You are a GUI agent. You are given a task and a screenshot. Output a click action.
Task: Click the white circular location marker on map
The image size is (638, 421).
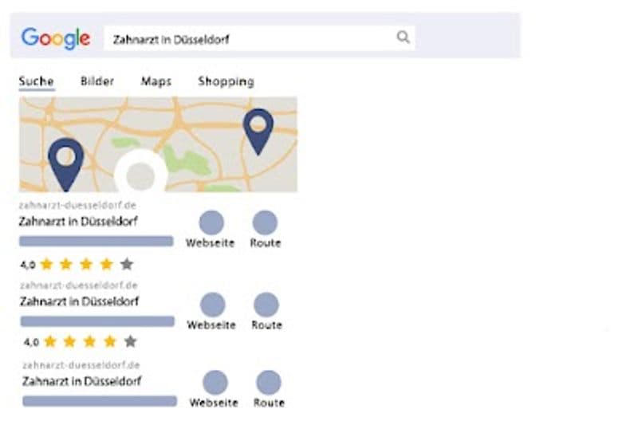point(141,172)
